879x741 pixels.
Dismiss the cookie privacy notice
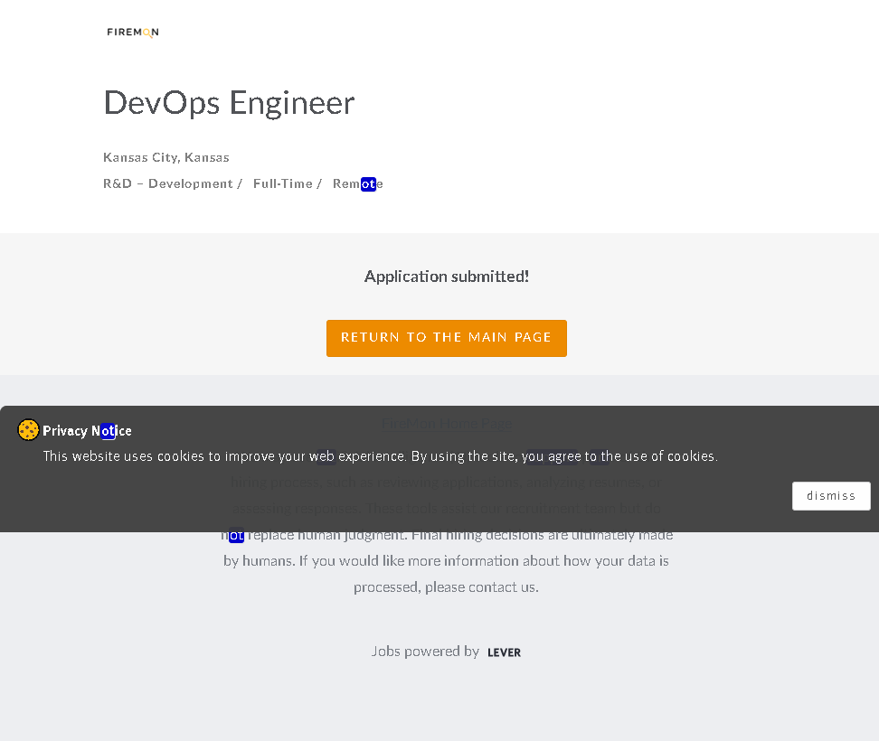tap(830, 496)
